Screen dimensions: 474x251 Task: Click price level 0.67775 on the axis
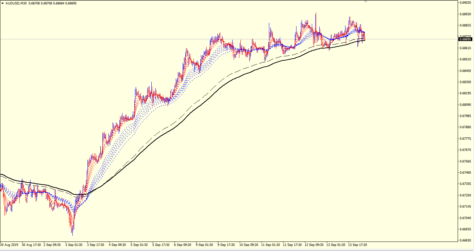tap(465, 139)
